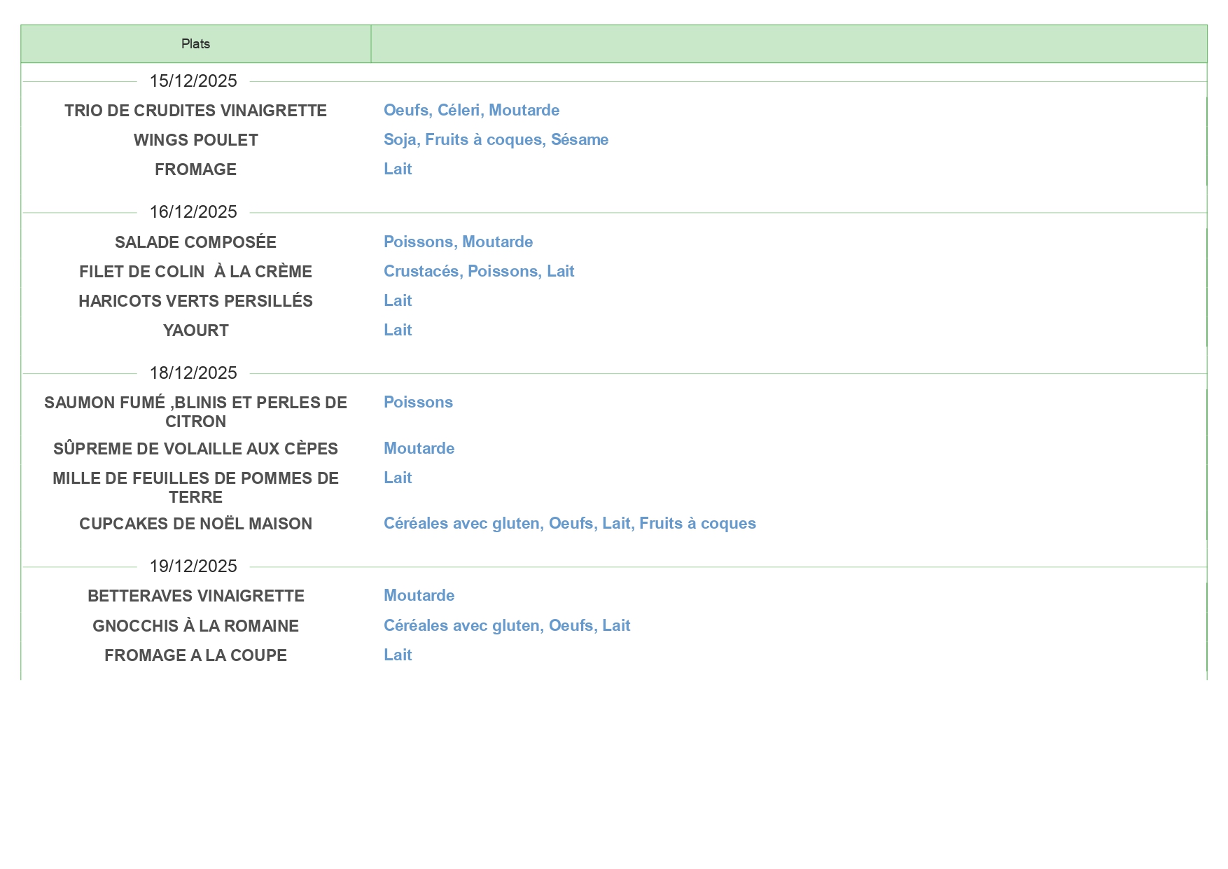Image resolution: width=1228 pixels, height=869 pixels.
Task: Click allergens Céréales avec gluten, Oeufs, Lait, Fruits à coques
Action: point(569,524)
